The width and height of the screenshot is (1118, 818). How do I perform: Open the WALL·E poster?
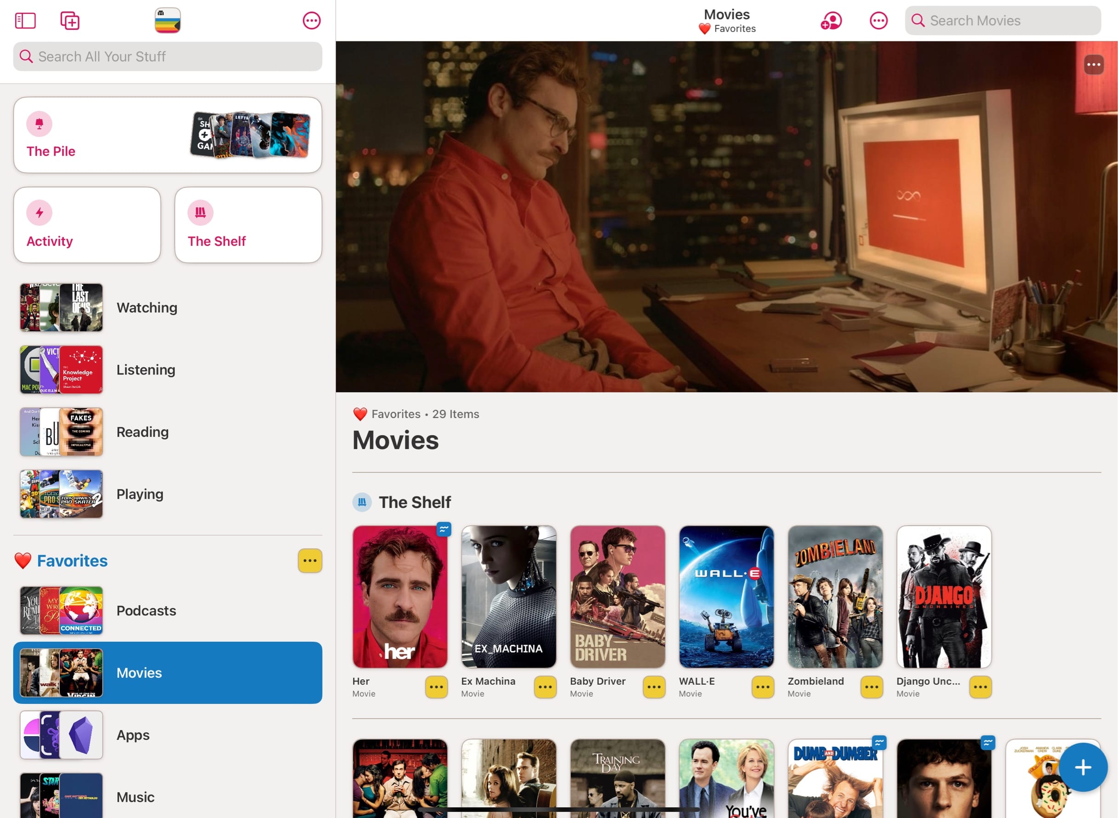pyautogui.click(x=726, y=596)
